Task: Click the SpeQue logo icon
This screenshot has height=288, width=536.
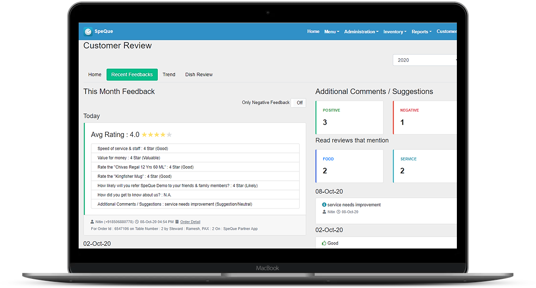Action: pos(87,31)
